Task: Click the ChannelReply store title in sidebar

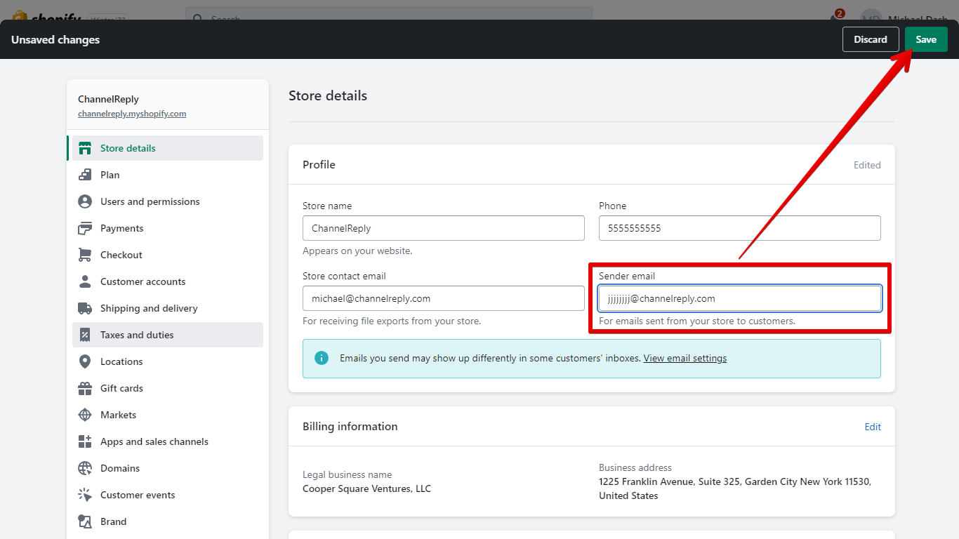Action: coord(108,99)
